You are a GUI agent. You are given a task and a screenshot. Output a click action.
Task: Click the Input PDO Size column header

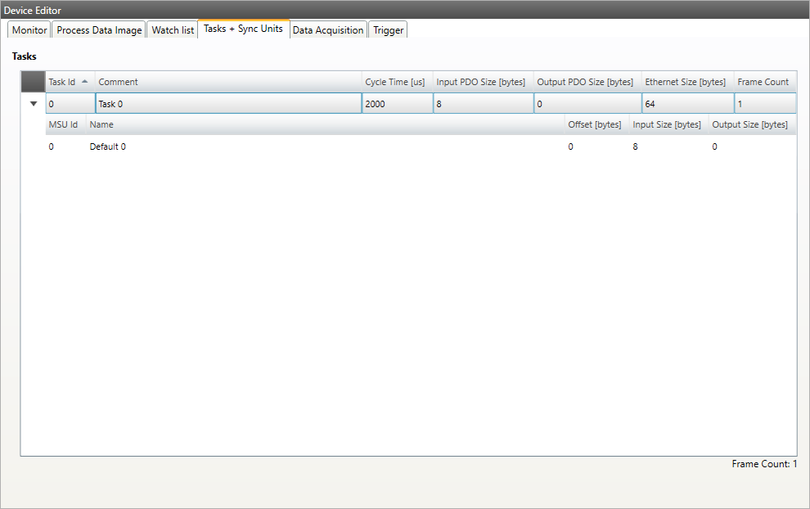(481, 82)
